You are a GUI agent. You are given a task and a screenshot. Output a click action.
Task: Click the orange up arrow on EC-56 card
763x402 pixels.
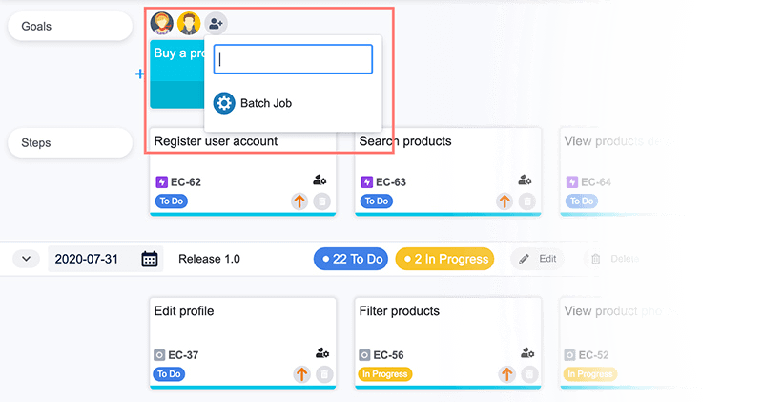coord(507,373)
